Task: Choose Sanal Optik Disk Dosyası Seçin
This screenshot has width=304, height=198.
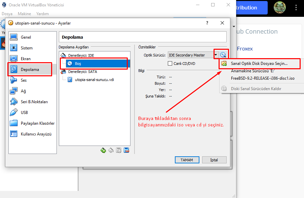Action: click(259, 64)
